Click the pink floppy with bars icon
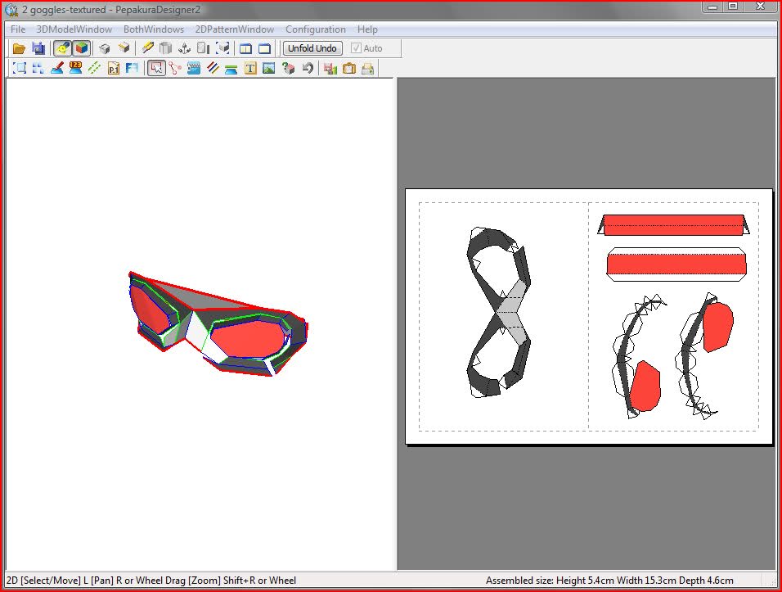 pyautogui.click(x=330, y=68)
